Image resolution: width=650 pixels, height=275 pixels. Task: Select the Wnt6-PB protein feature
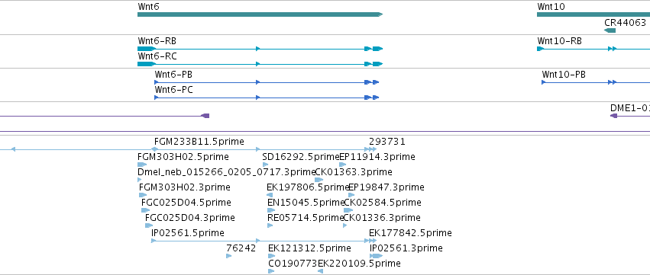(x=267, y=82)
